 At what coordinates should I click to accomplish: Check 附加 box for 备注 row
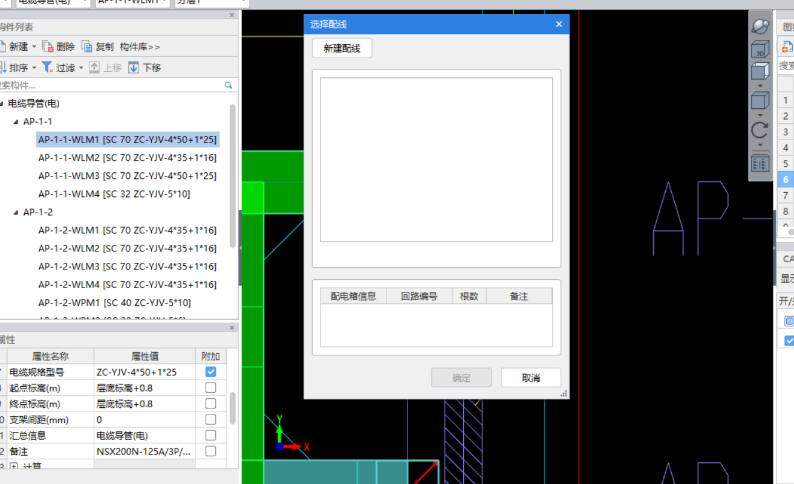tap(210, 451)
